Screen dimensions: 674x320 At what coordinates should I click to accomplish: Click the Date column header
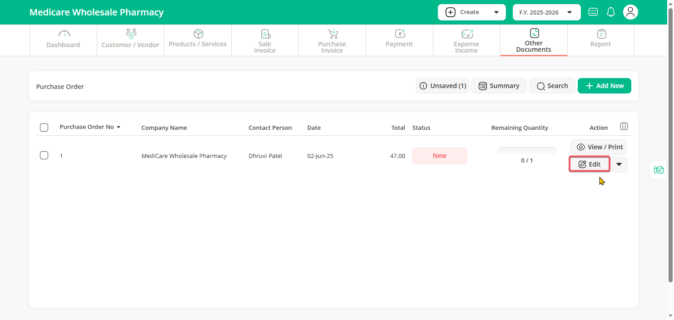[314, 128]
